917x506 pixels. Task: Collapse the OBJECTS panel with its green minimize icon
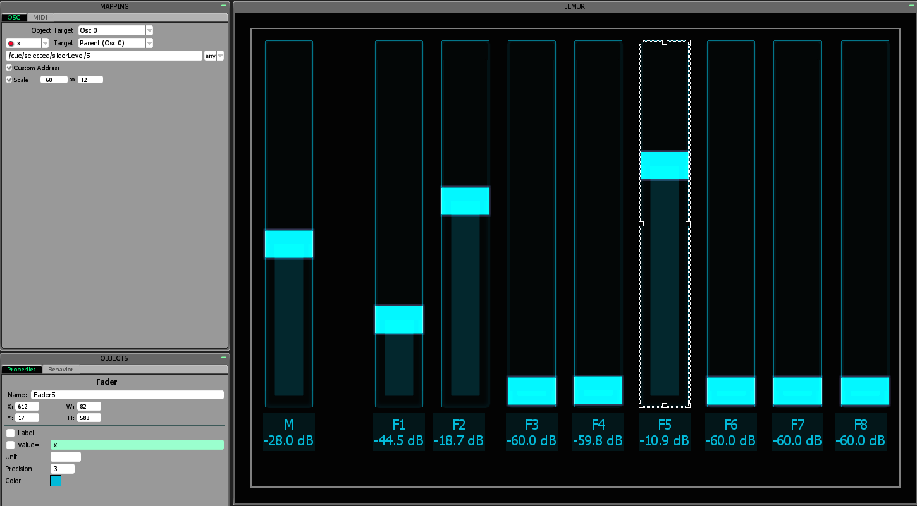[x=224, y=357]
